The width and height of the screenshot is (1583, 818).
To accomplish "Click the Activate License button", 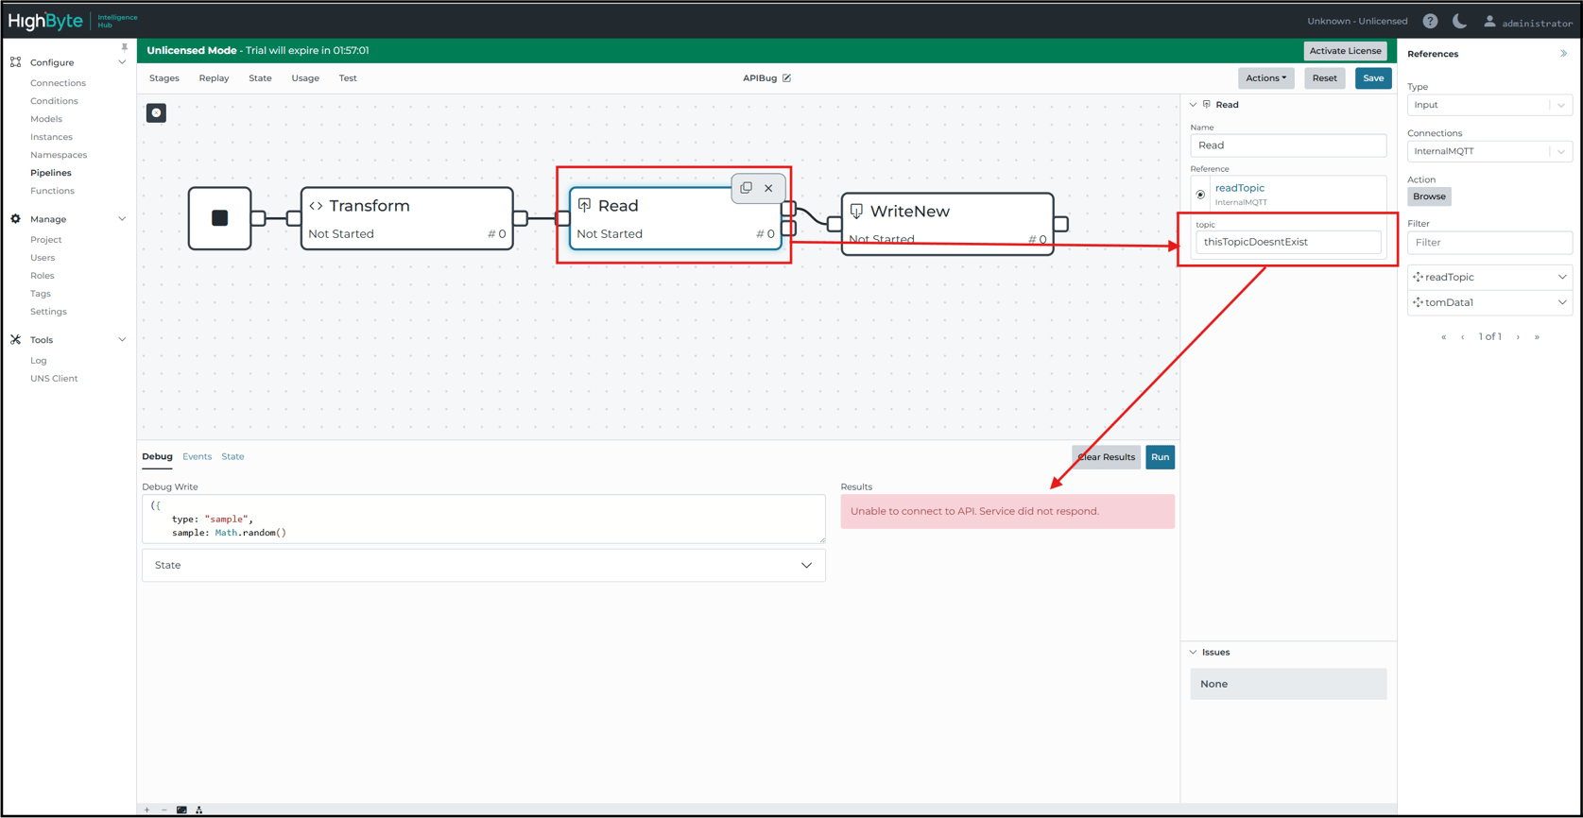I will pyautogui.click(x=1345, y=51).
